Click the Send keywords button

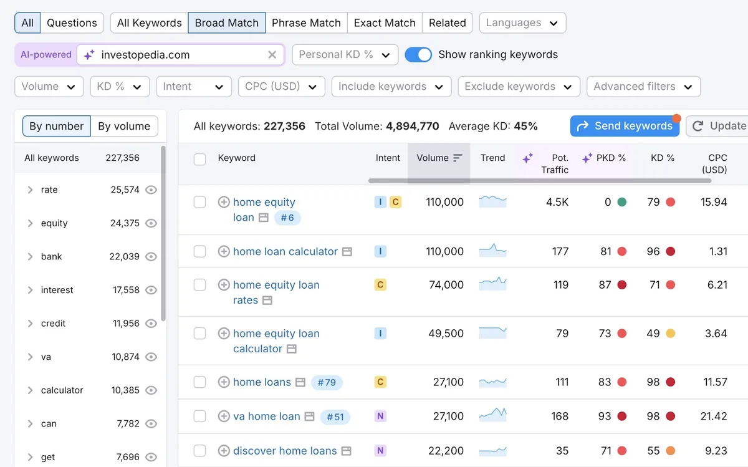tap(625, 126)
